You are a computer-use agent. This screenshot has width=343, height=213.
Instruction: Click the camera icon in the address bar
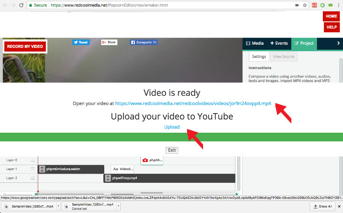click(296, 5)
